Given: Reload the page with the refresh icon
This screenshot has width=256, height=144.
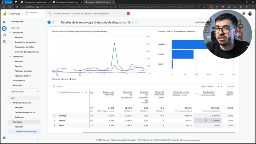Looking at the screenshot, I should click(10, 7).
